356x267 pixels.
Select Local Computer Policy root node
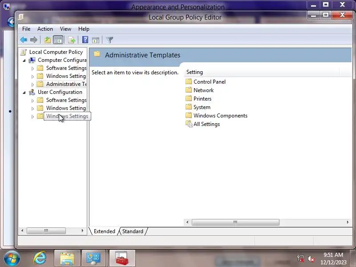point(56,52)
